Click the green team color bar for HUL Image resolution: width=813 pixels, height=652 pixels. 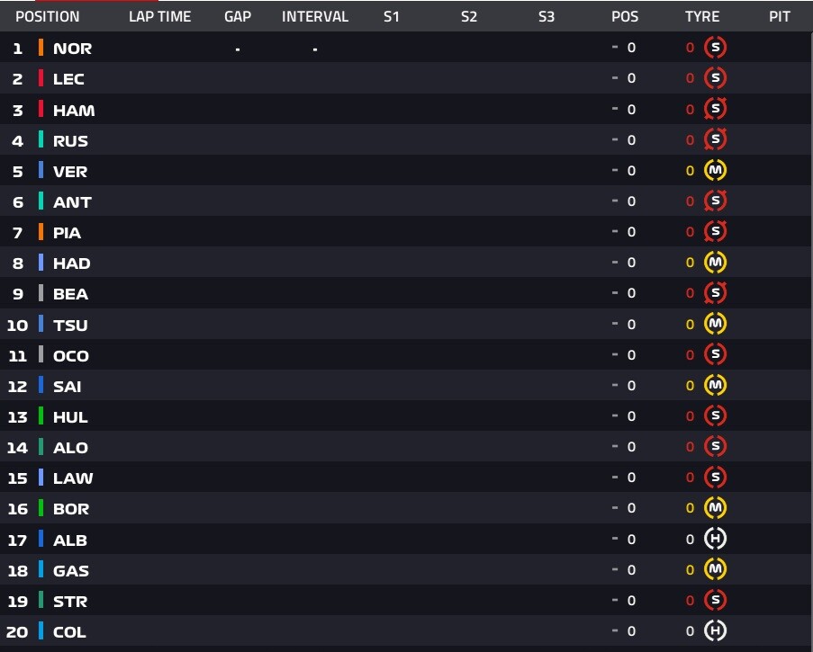click(41, 416)
